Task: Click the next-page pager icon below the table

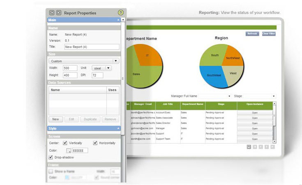Action: tap(267, 147)
